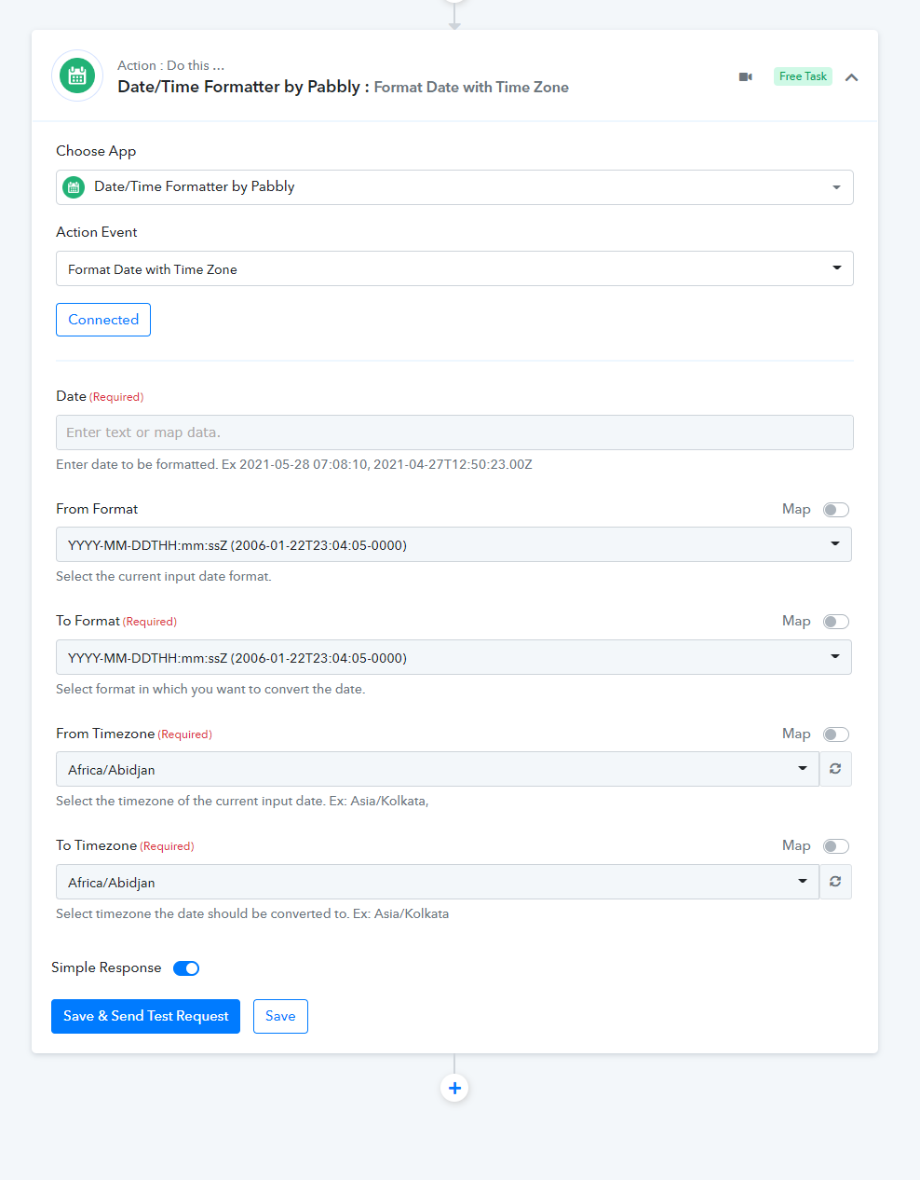Refresh the From Timezone list
This screenshot has width=920, height=1180.
835,769
